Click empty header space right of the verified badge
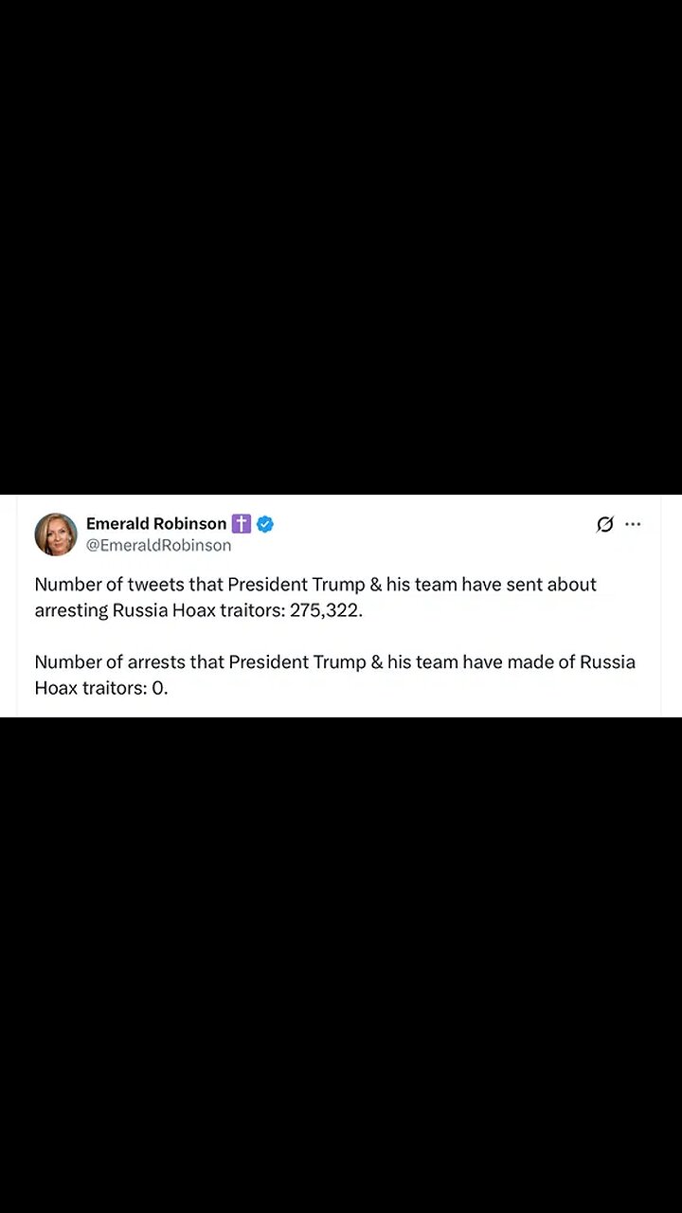This screenshot has width=682, height=1213. (x=426, y=524)
